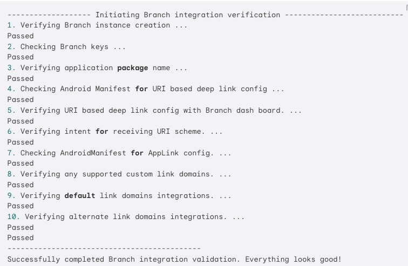The width and height of the screenshot is (408, 266).
Task: Click the bold word "package"
Action: click(x=132, y=68)
